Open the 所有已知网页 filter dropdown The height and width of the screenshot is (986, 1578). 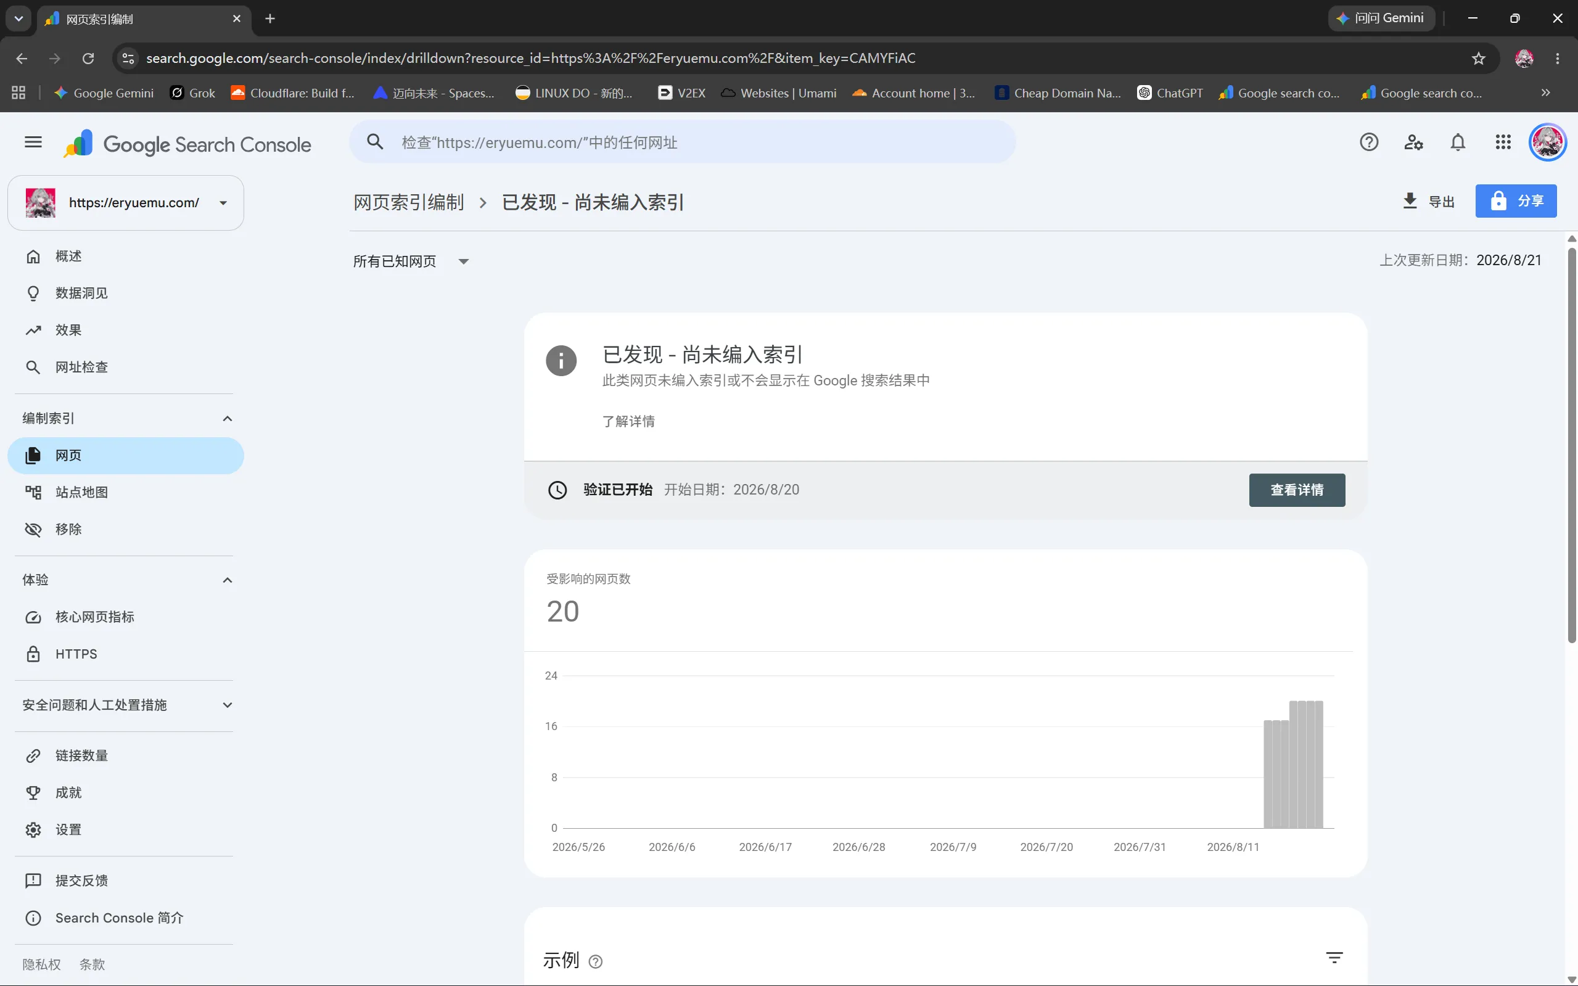[x=411, y=261]
